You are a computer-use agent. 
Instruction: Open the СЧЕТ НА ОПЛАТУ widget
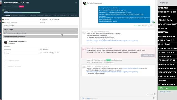(167, 76)
